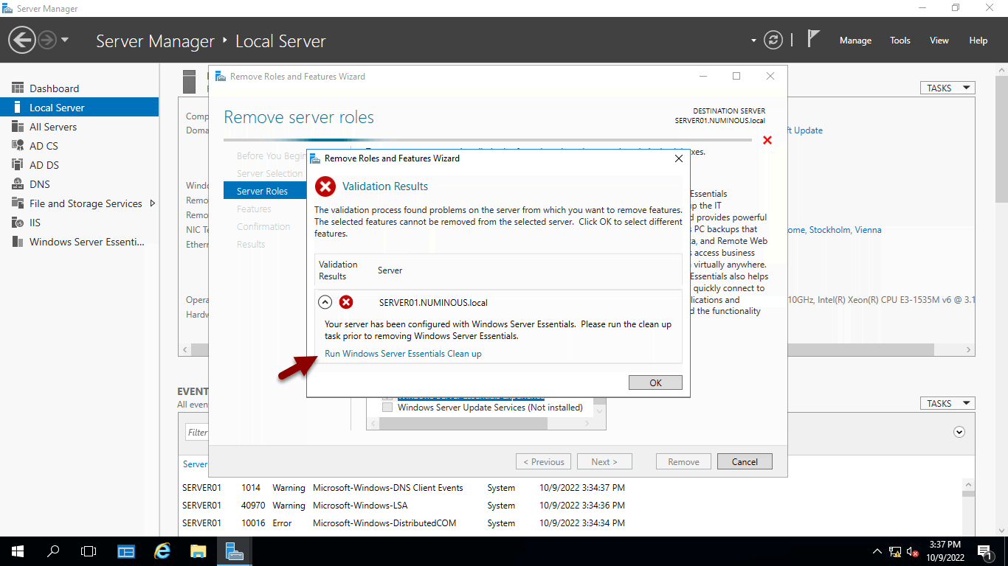Click the refresh icon in Server Manager header
Viewport: 1008px width, 566px height.
[773, 40]
